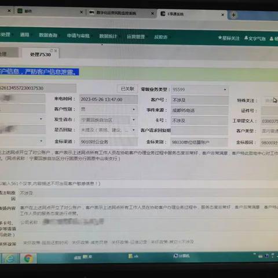Click the 卡号 field showing 不涉及

(200, 120)
